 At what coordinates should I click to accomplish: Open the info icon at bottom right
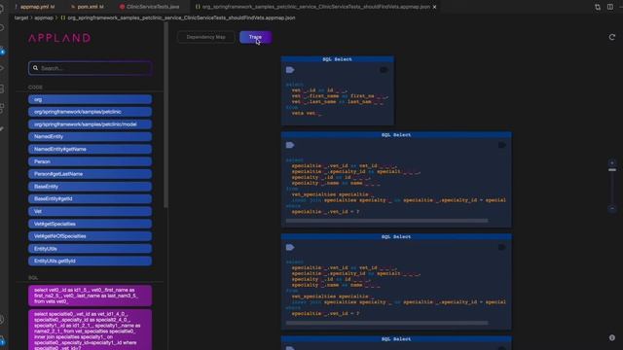612,337
